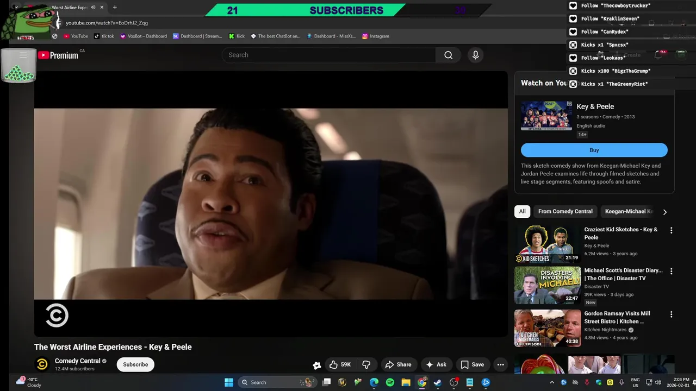This screenshot has height=391, width=696.
Task: Select the Keegan-Michael Key chip
Action: (629, 211)
